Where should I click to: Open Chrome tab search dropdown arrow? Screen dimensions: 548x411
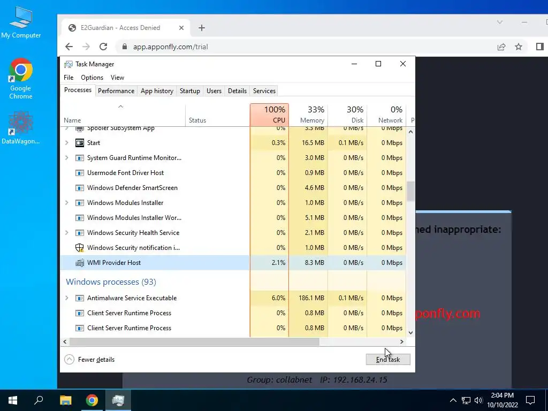click(x=500, y=22)
